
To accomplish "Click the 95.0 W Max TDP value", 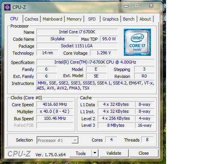I will point(109,39).
